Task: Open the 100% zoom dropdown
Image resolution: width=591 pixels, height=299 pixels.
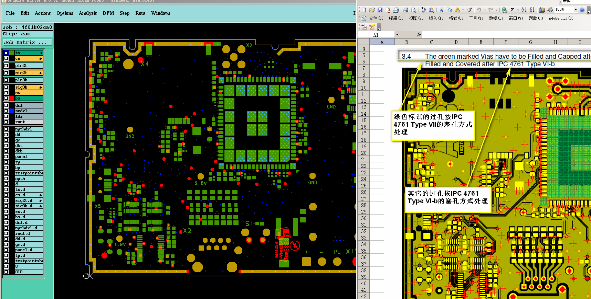Action: point(576,10)
